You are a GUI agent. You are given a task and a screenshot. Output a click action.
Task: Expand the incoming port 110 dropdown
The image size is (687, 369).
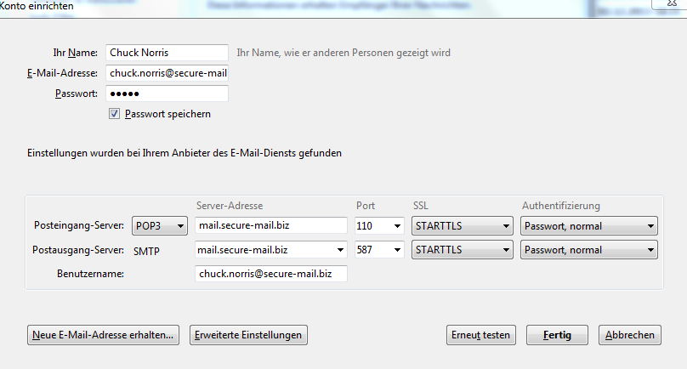tap(378, 226)
